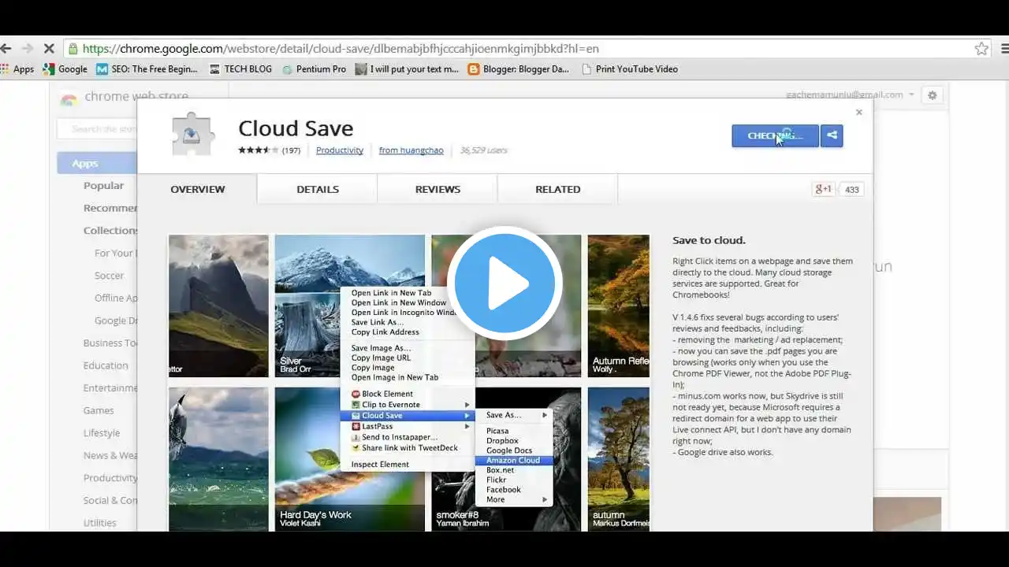The height and width of the screenshot is (567, 1009).
Task: Switch to the RELATED tab
Action: [558, 189]
